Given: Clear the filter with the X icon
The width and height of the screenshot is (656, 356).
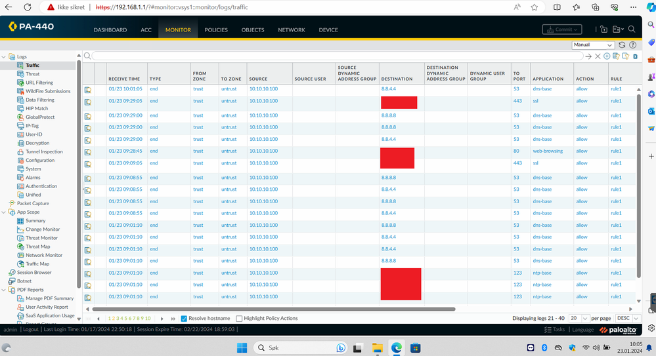Looking at the screenshot, I should coord(598,56).
